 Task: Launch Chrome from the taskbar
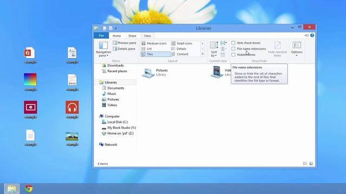point(29,189)
